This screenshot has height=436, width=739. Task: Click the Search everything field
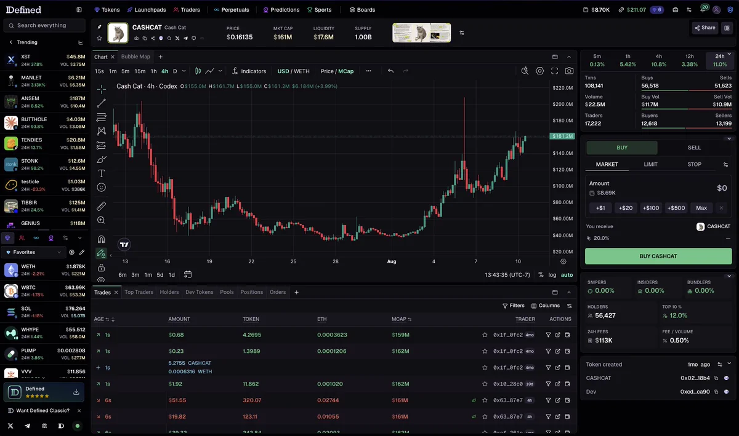click(x=44, y=25)
